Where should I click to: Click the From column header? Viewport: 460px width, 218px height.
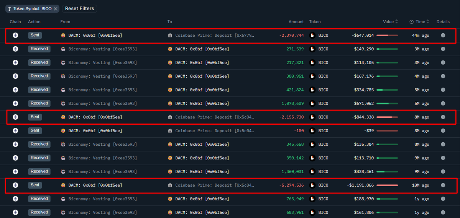(x=66, y=22)
